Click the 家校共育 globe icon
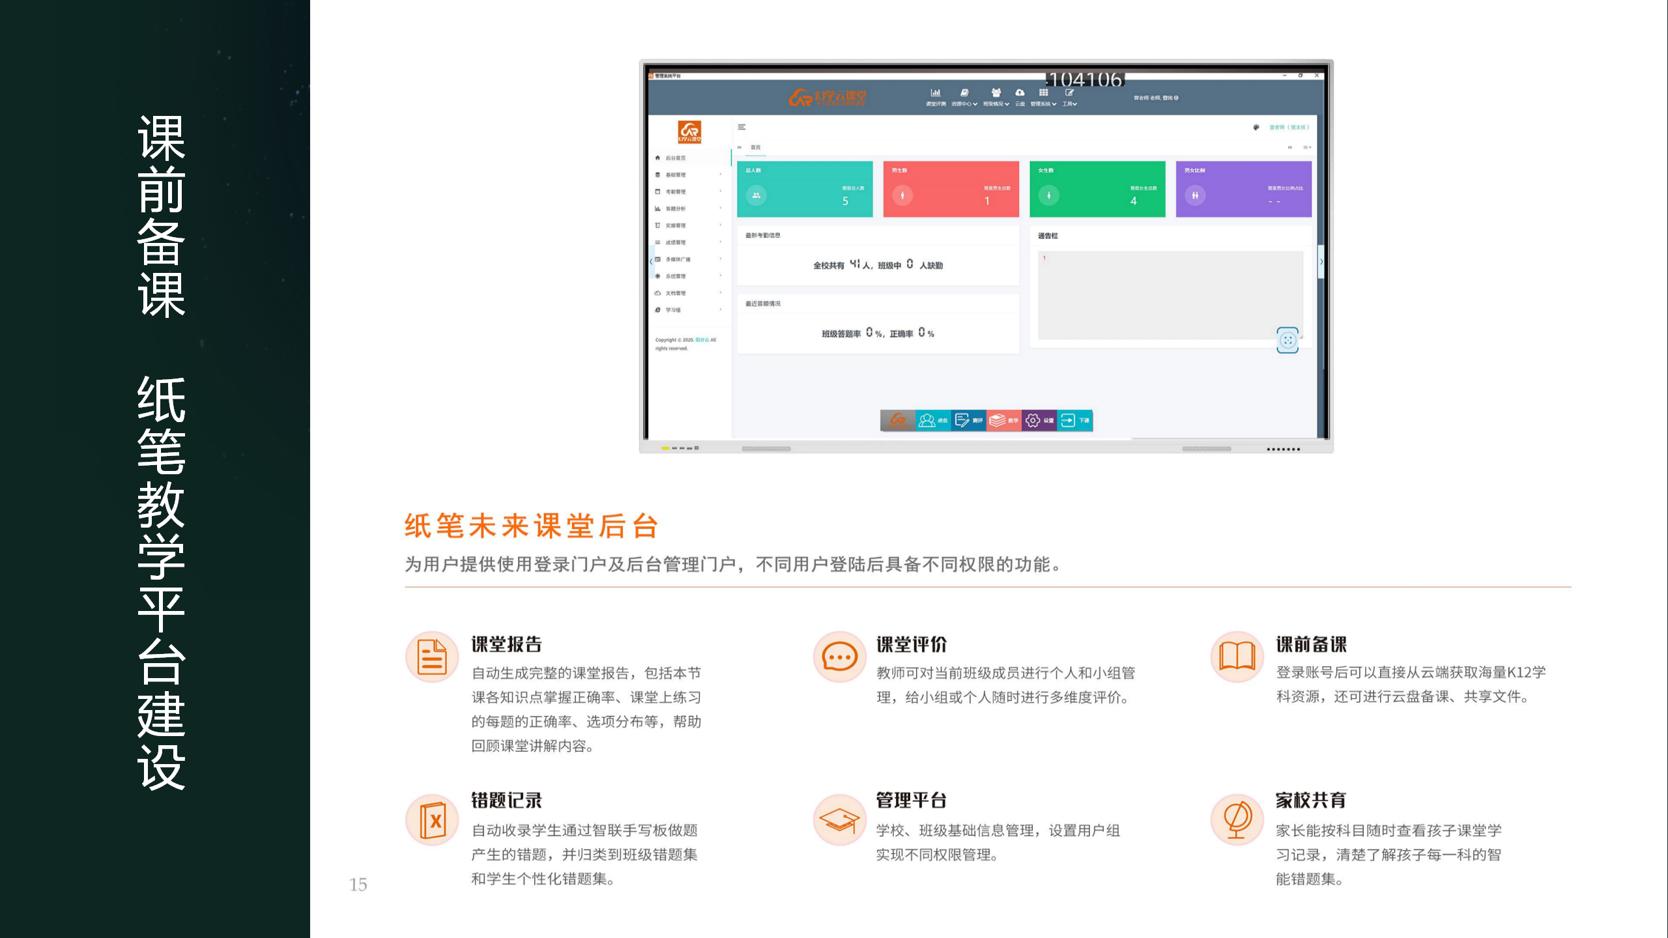 1237,819
